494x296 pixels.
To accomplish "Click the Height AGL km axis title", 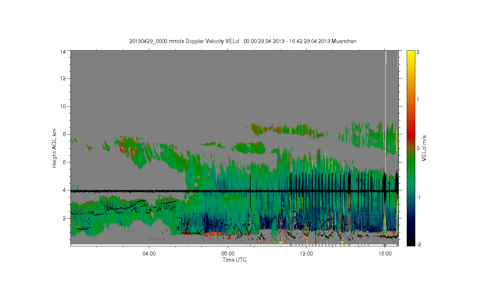I will point(54,148).
